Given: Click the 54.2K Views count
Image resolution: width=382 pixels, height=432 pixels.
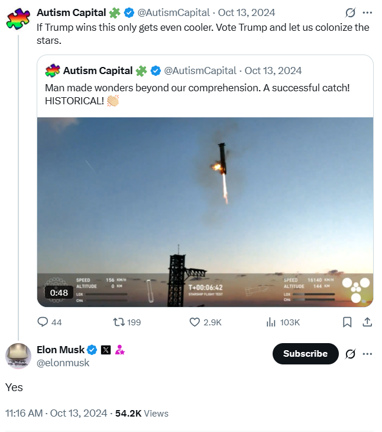Looking at the screenshot, I should [x=141, y=413].
